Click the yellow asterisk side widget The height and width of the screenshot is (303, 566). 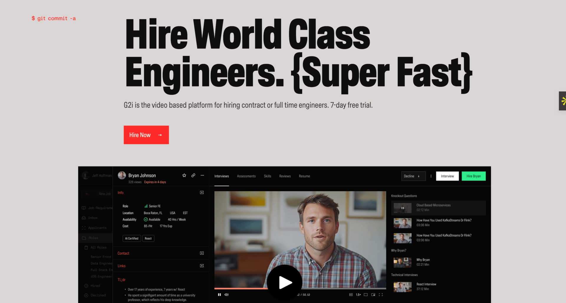(563, 101)
